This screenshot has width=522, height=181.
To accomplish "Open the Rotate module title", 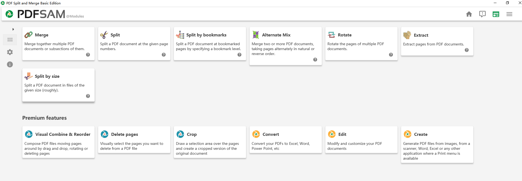I will click(x=345, y=35).
